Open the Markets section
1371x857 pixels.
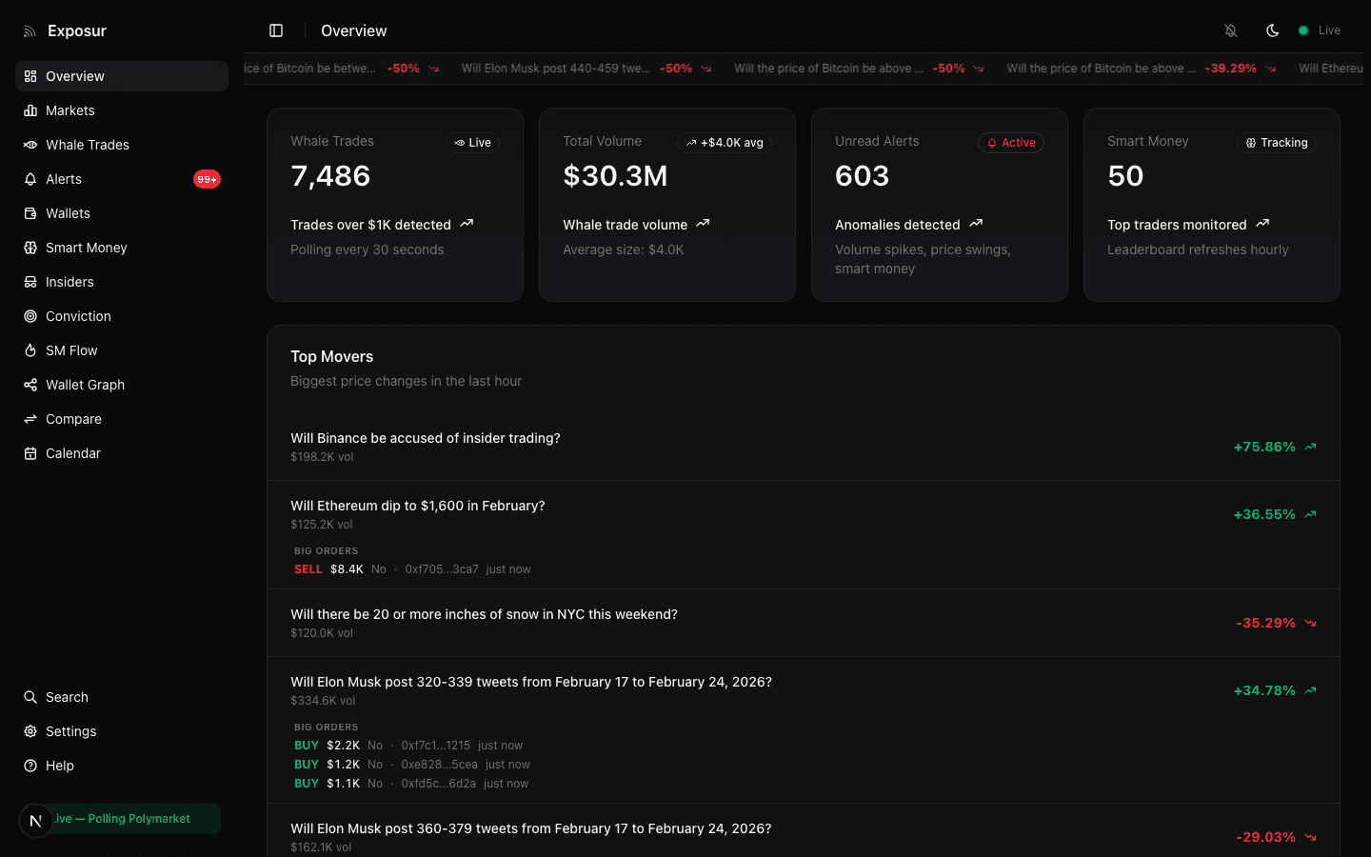tap(31, 110)
